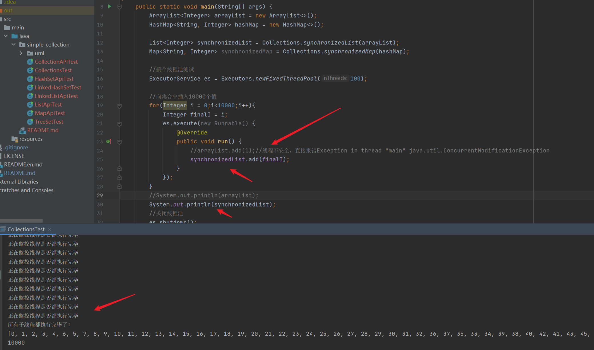This screenshot has width=594, height=350.
Task: Collapse the java folder in project tree
Action: pos(6,36)
